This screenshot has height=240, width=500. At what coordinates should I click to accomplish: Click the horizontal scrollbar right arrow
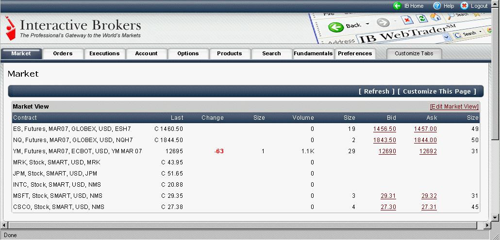pos(487,225)
